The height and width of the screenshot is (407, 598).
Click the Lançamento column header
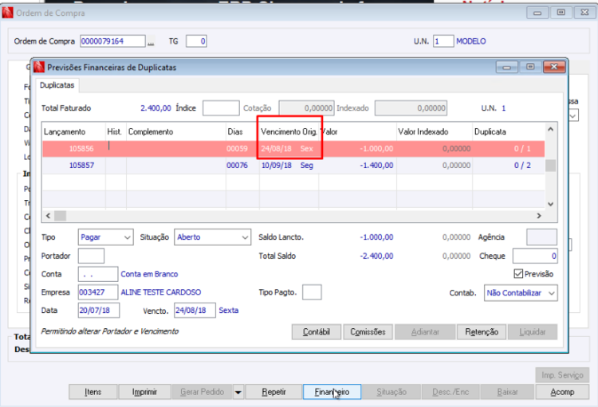tap(73, 132)
